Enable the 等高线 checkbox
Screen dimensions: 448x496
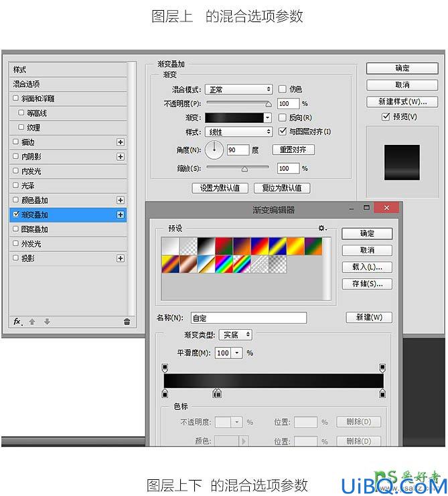pyautogui.click(x=21, y=113)
